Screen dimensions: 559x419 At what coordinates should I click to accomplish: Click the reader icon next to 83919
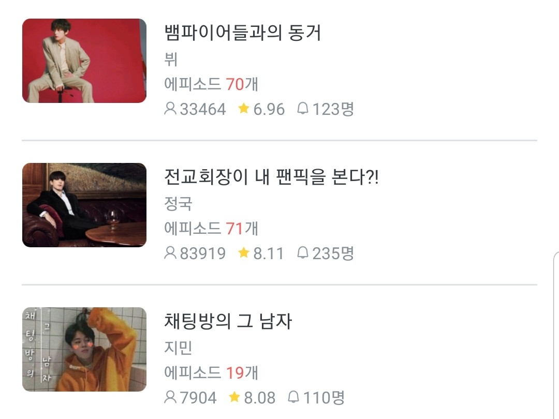(170, 252)
